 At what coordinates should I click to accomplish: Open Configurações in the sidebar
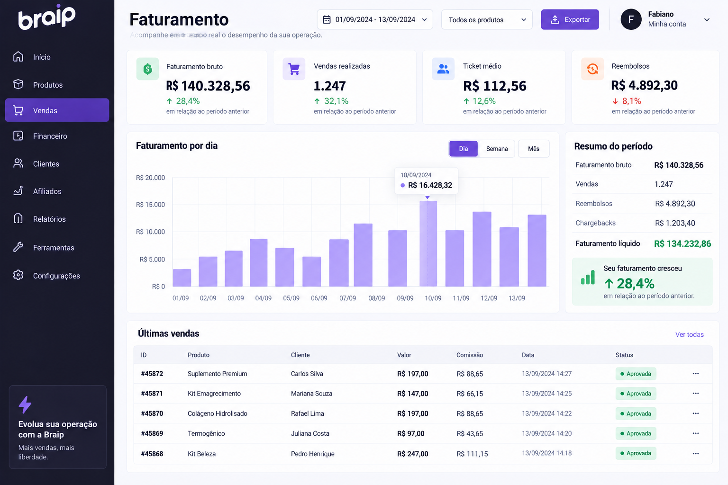(x=57, y=276)
